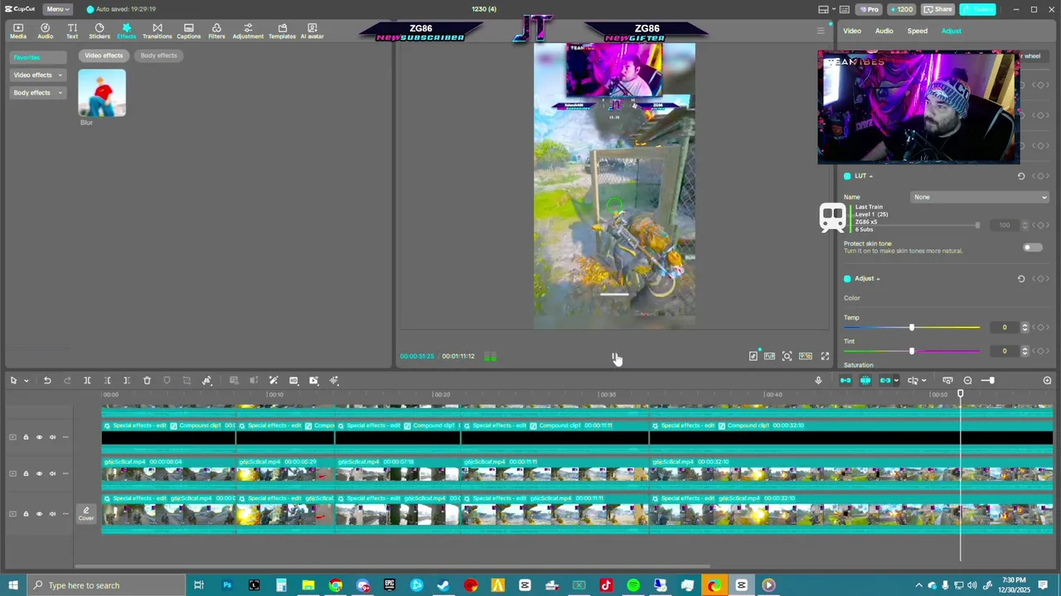Mute the bottom main track next to Cover
This screenshot has width=1061, height=596.
[52, 514]
